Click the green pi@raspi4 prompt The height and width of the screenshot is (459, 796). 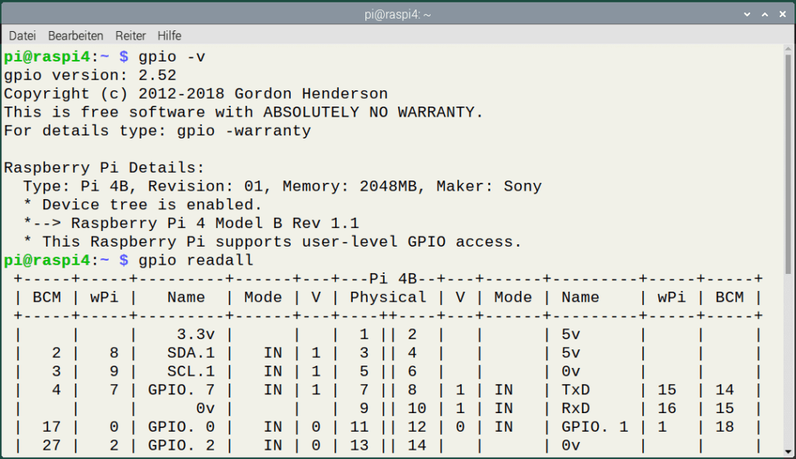tap(45, 56)
